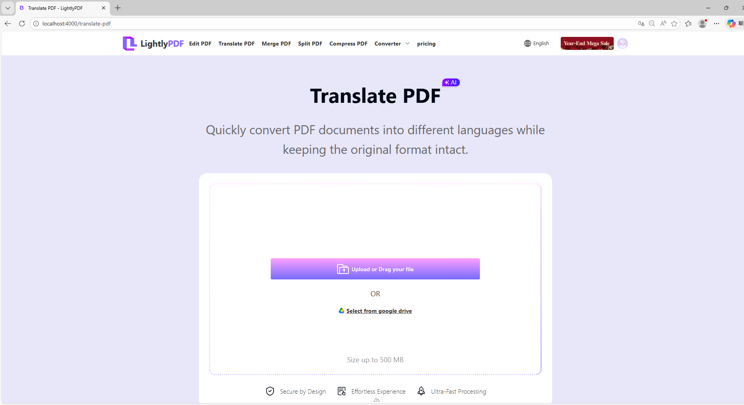The width and height of the screenshot is (744, 405).
Task: Expand the browser tab list chevron
Action: 8,8
